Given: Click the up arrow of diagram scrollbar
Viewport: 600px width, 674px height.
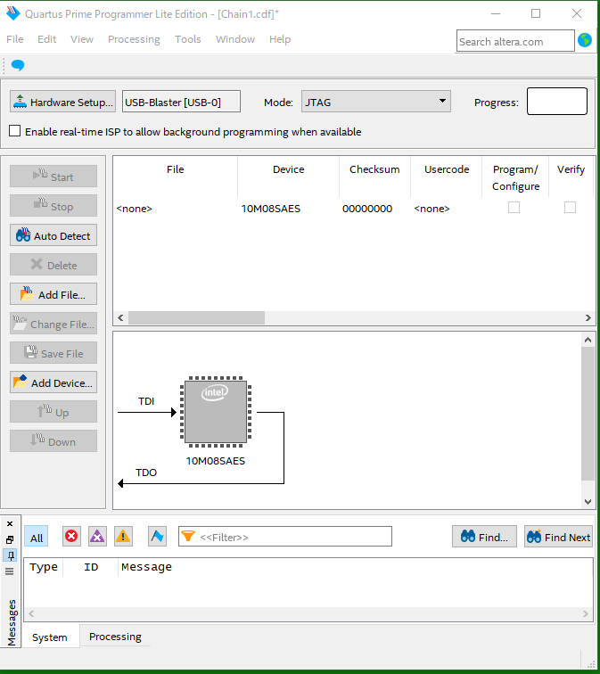Looking at the screenshot, I should 588,340.
